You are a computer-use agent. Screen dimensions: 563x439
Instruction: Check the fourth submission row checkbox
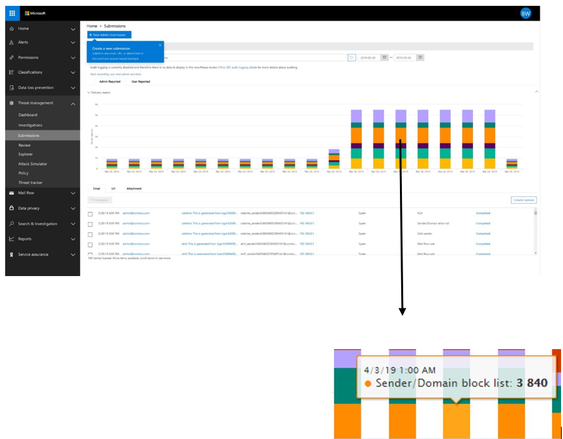pos(90,244)
